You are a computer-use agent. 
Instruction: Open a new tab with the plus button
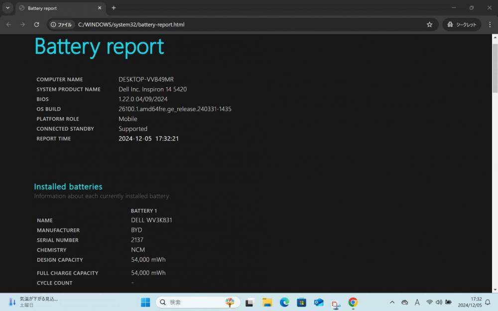click(x=114, y=8)
